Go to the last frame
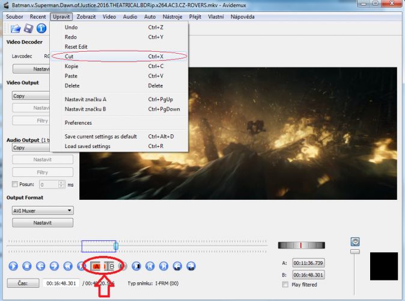Screen dimensions: 405x301 coord(163,266)
